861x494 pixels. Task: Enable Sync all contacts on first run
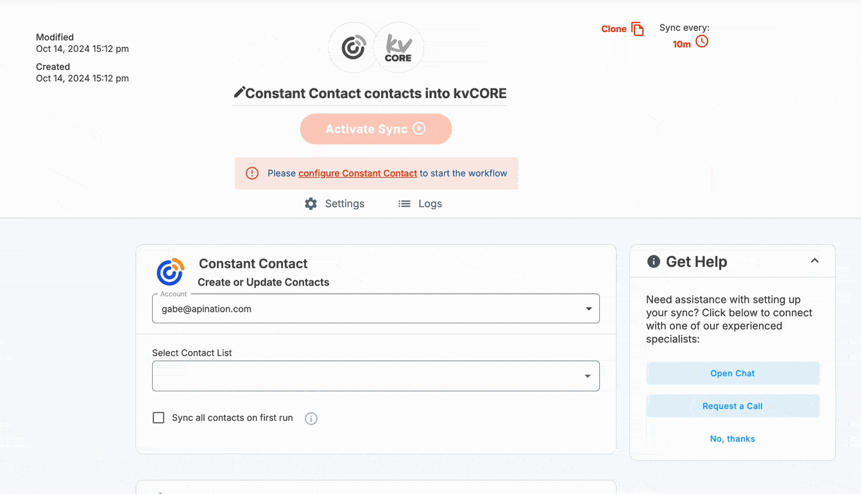pyautogui.click(x=158, y=418)
